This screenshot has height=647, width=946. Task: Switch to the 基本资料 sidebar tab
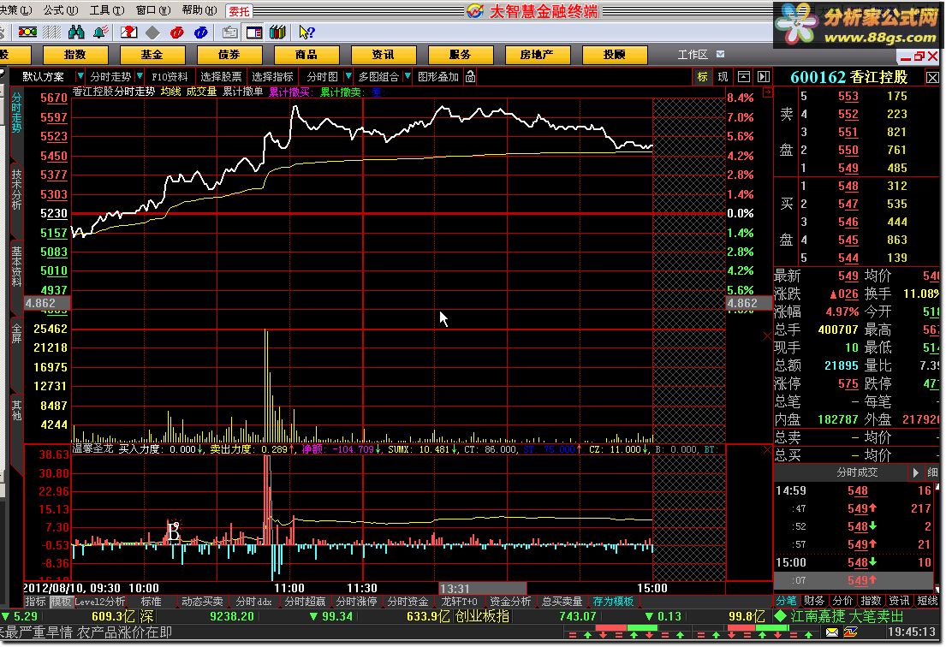pos(16,266)
